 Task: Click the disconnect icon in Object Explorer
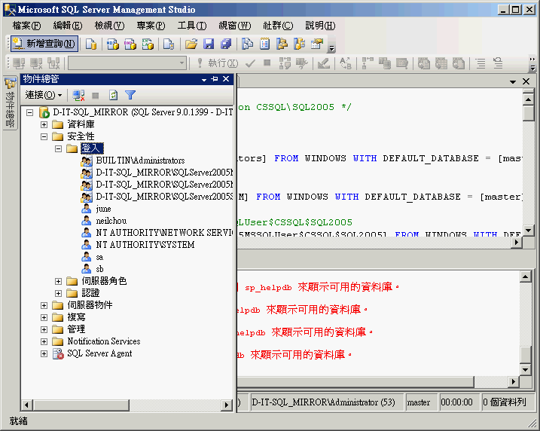tap(78, 95)
